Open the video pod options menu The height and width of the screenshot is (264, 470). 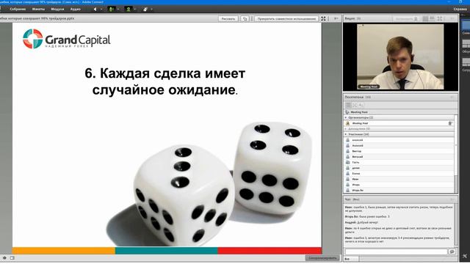point(452,18)
